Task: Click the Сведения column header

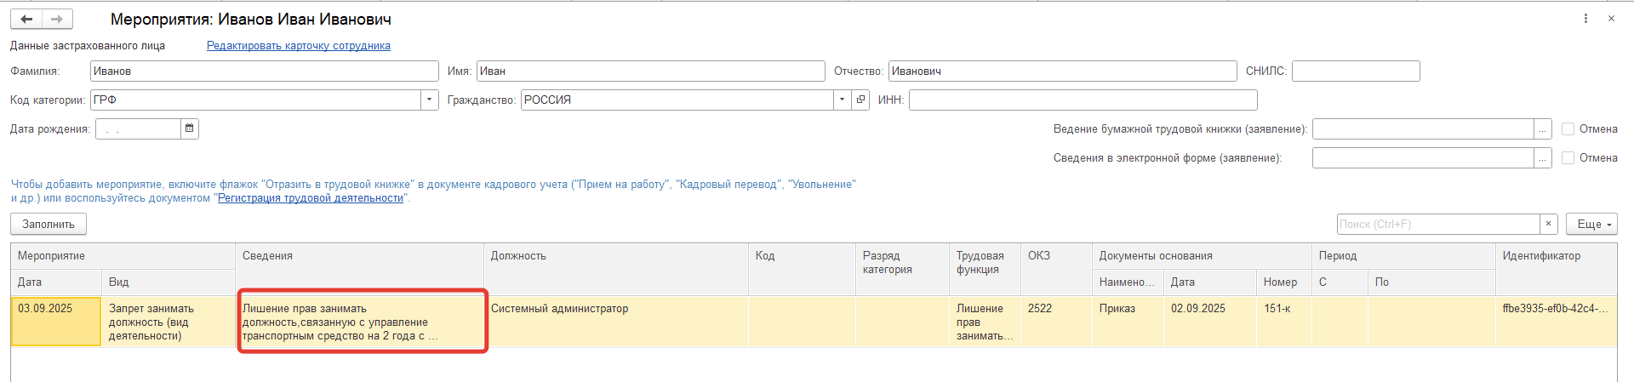Action: point(267,256)
